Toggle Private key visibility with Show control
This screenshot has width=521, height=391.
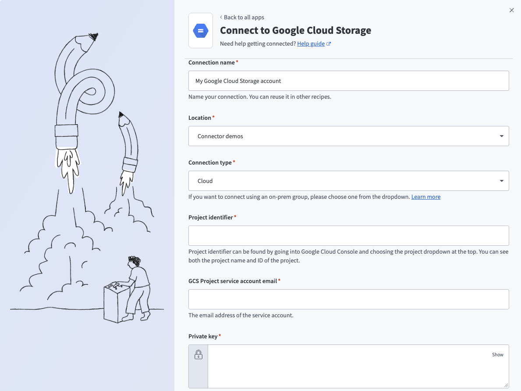(497, 355)
